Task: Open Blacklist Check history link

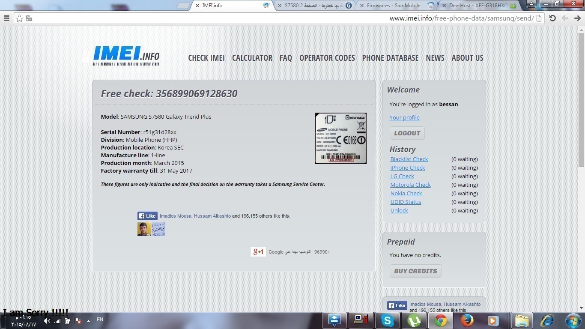Action: click(409, 159)
